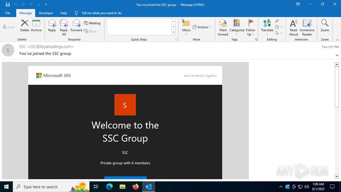
Task: Delete this email
Action: [x=25, y=26]
